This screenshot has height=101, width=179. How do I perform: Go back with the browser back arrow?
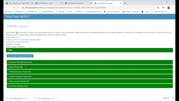coord(6,8)
